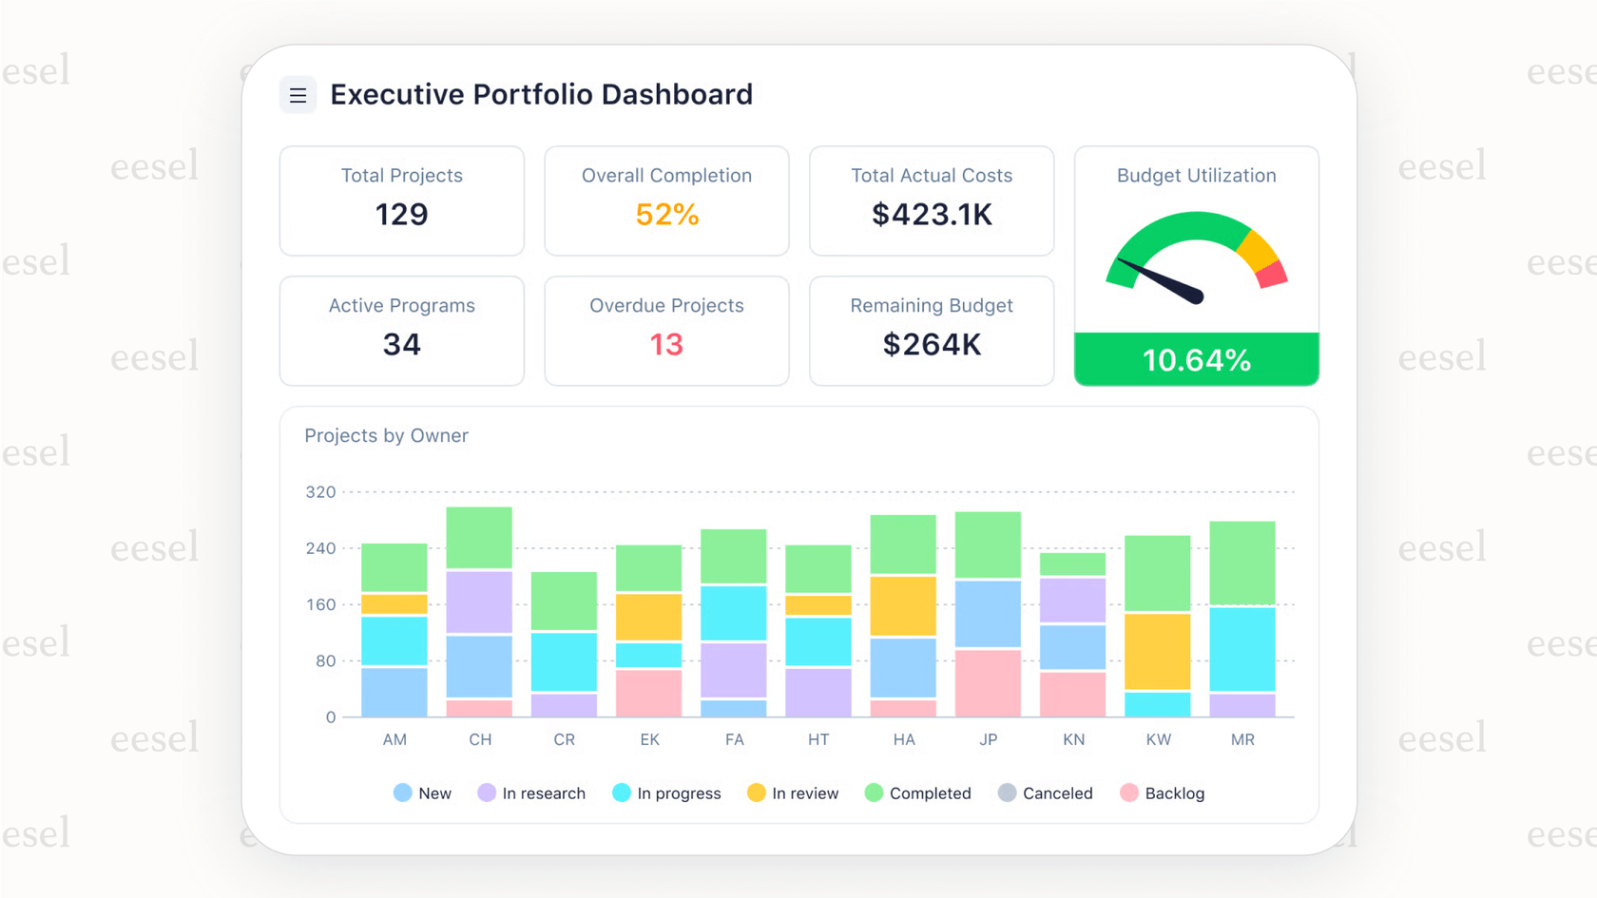Click the Completed legend dot
The image size is (1597, 898).
tap(872, 793)
